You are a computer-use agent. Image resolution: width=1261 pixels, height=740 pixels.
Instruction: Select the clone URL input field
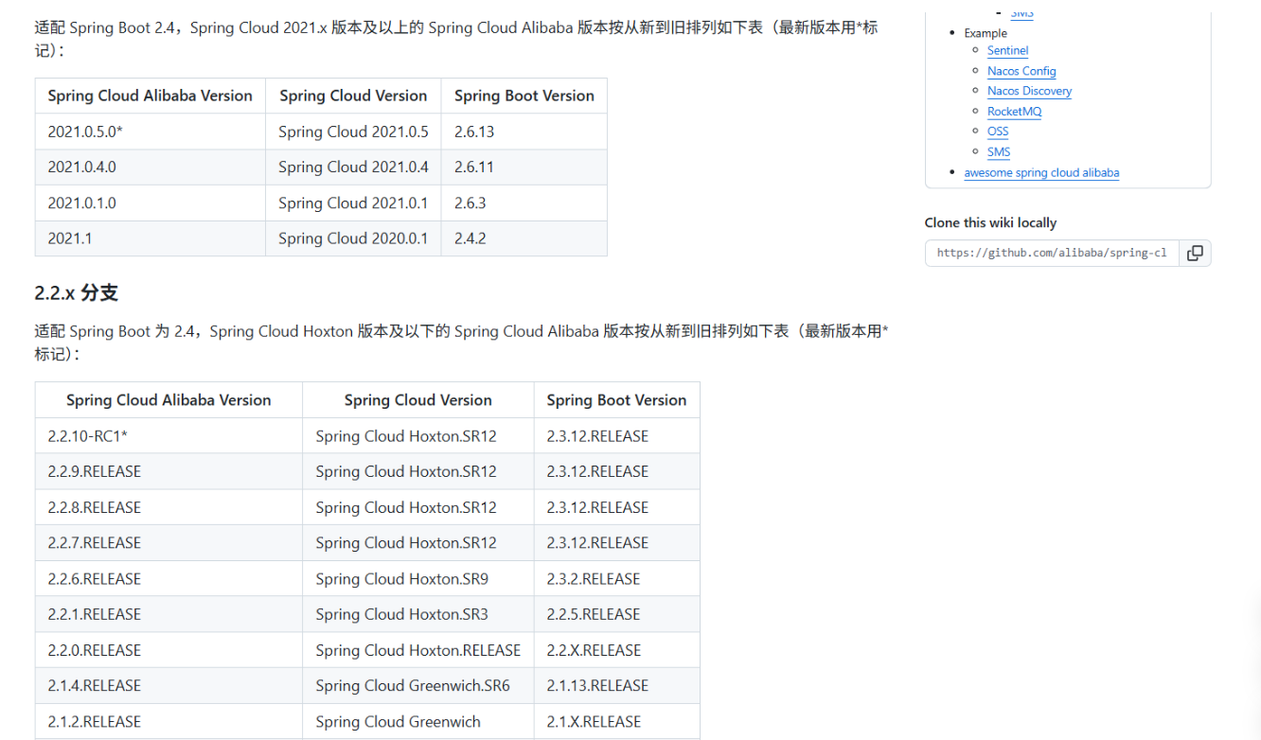point(1052,253)
